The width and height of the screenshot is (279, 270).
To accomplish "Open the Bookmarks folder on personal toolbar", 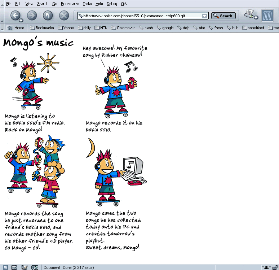I will click(x=42, y=28).
